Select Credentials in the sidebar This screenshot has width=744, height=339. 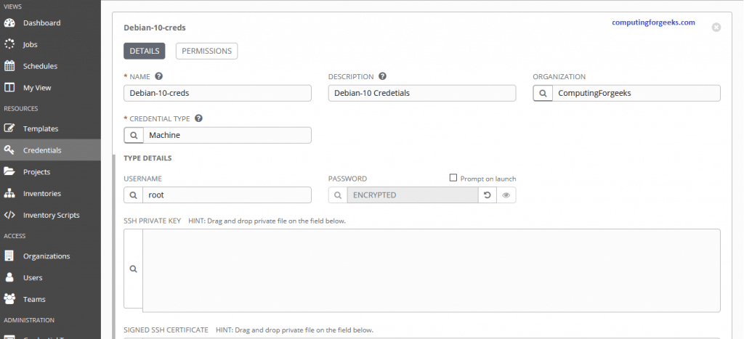50,150
